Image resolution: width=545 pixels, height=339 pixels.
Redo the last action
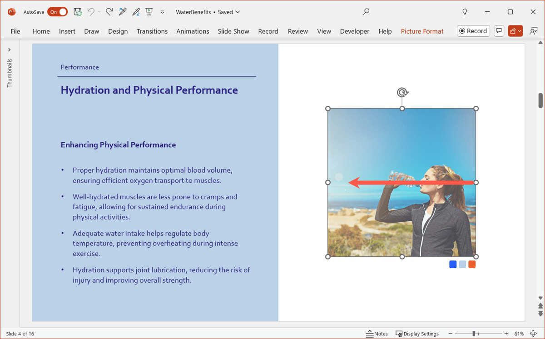pyautogui.click(x=109, y=12)
